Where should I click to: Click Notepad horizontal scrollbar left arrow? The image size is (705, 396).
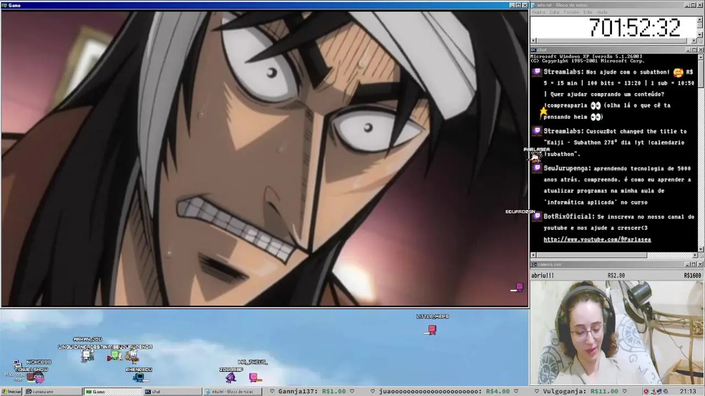pos(533,41)
